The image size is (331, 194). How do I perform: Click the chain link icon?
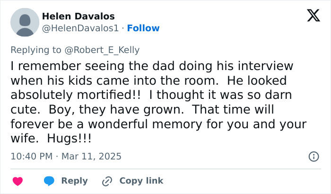107,181
